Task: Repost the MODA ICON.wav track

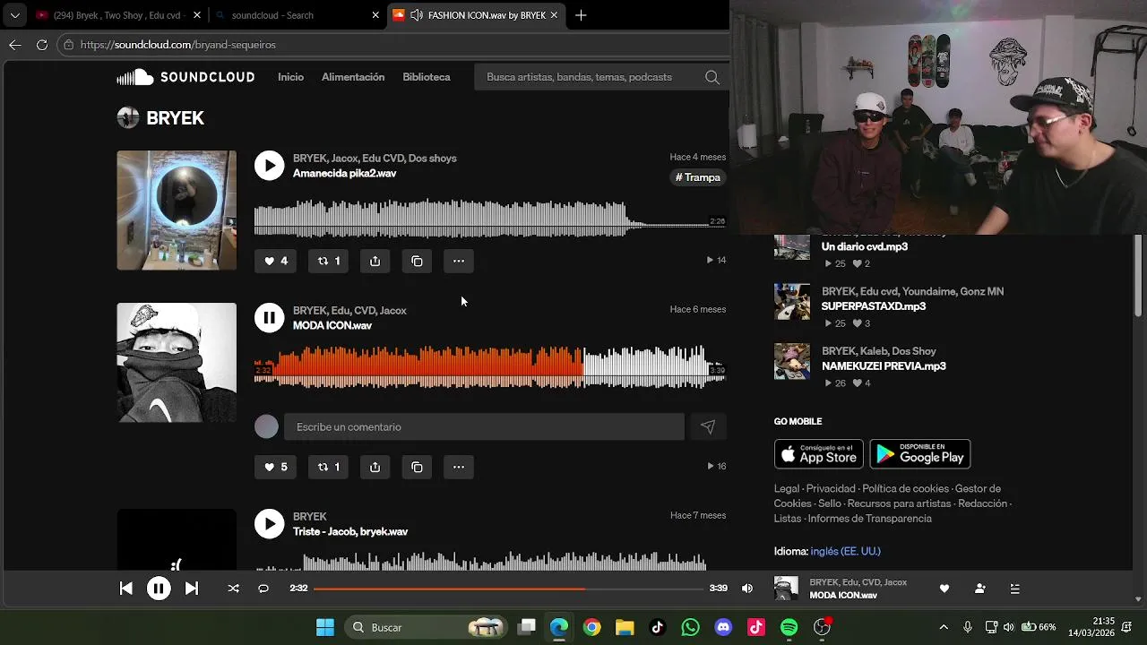Action: point(328,467)
